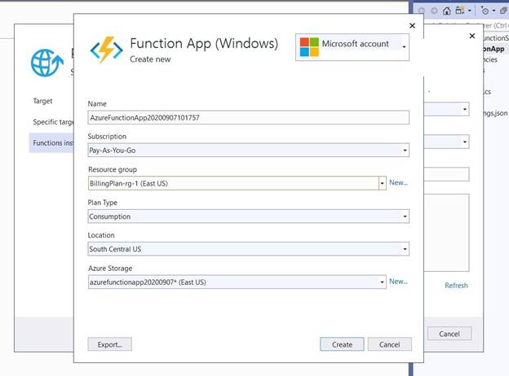Image resolution: width=509 pixels, height=376 pixels.
Task: Click the back navigation icon in Solution Explorer
Action: click(x=422, y=11)
